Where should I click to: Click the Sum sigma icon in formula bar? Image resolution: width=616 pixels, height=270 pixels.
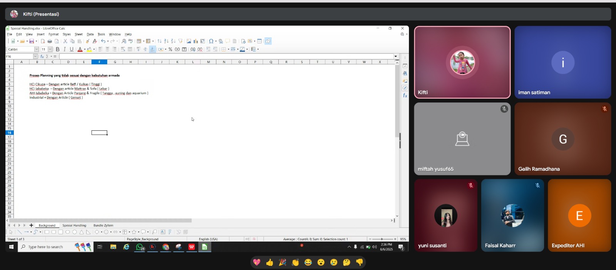coord(47,57)
